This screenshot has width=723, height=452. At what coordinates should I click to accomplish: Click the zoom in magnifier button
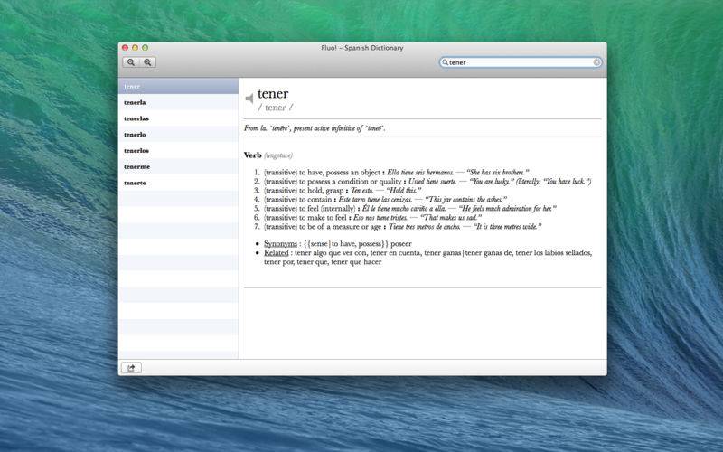coord(147,62)
